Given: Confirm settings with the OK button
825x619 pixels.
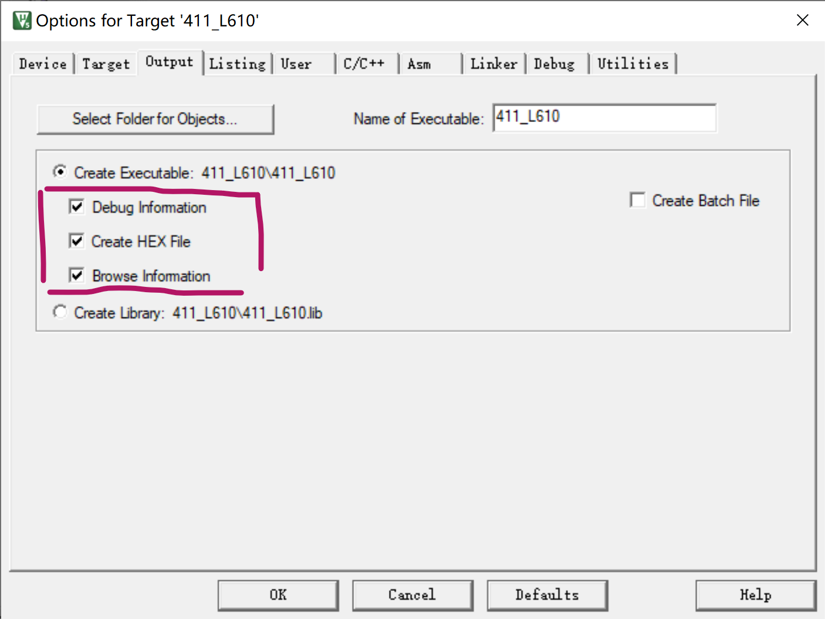Looking at the screenshot, I should pos(278,595).
